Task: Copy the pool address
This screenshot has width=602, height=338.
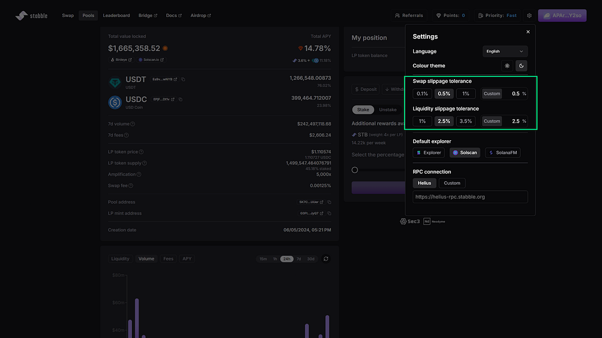Action: [329, 202]
